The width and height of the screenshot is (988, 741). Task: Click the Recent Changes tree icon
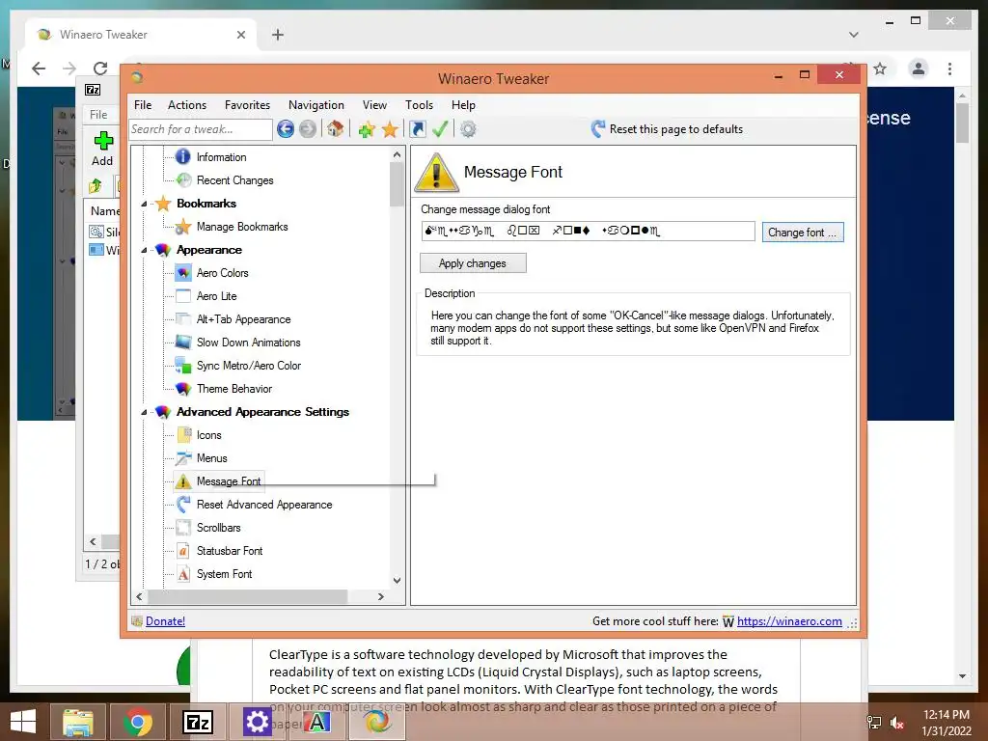coord(183,180)
